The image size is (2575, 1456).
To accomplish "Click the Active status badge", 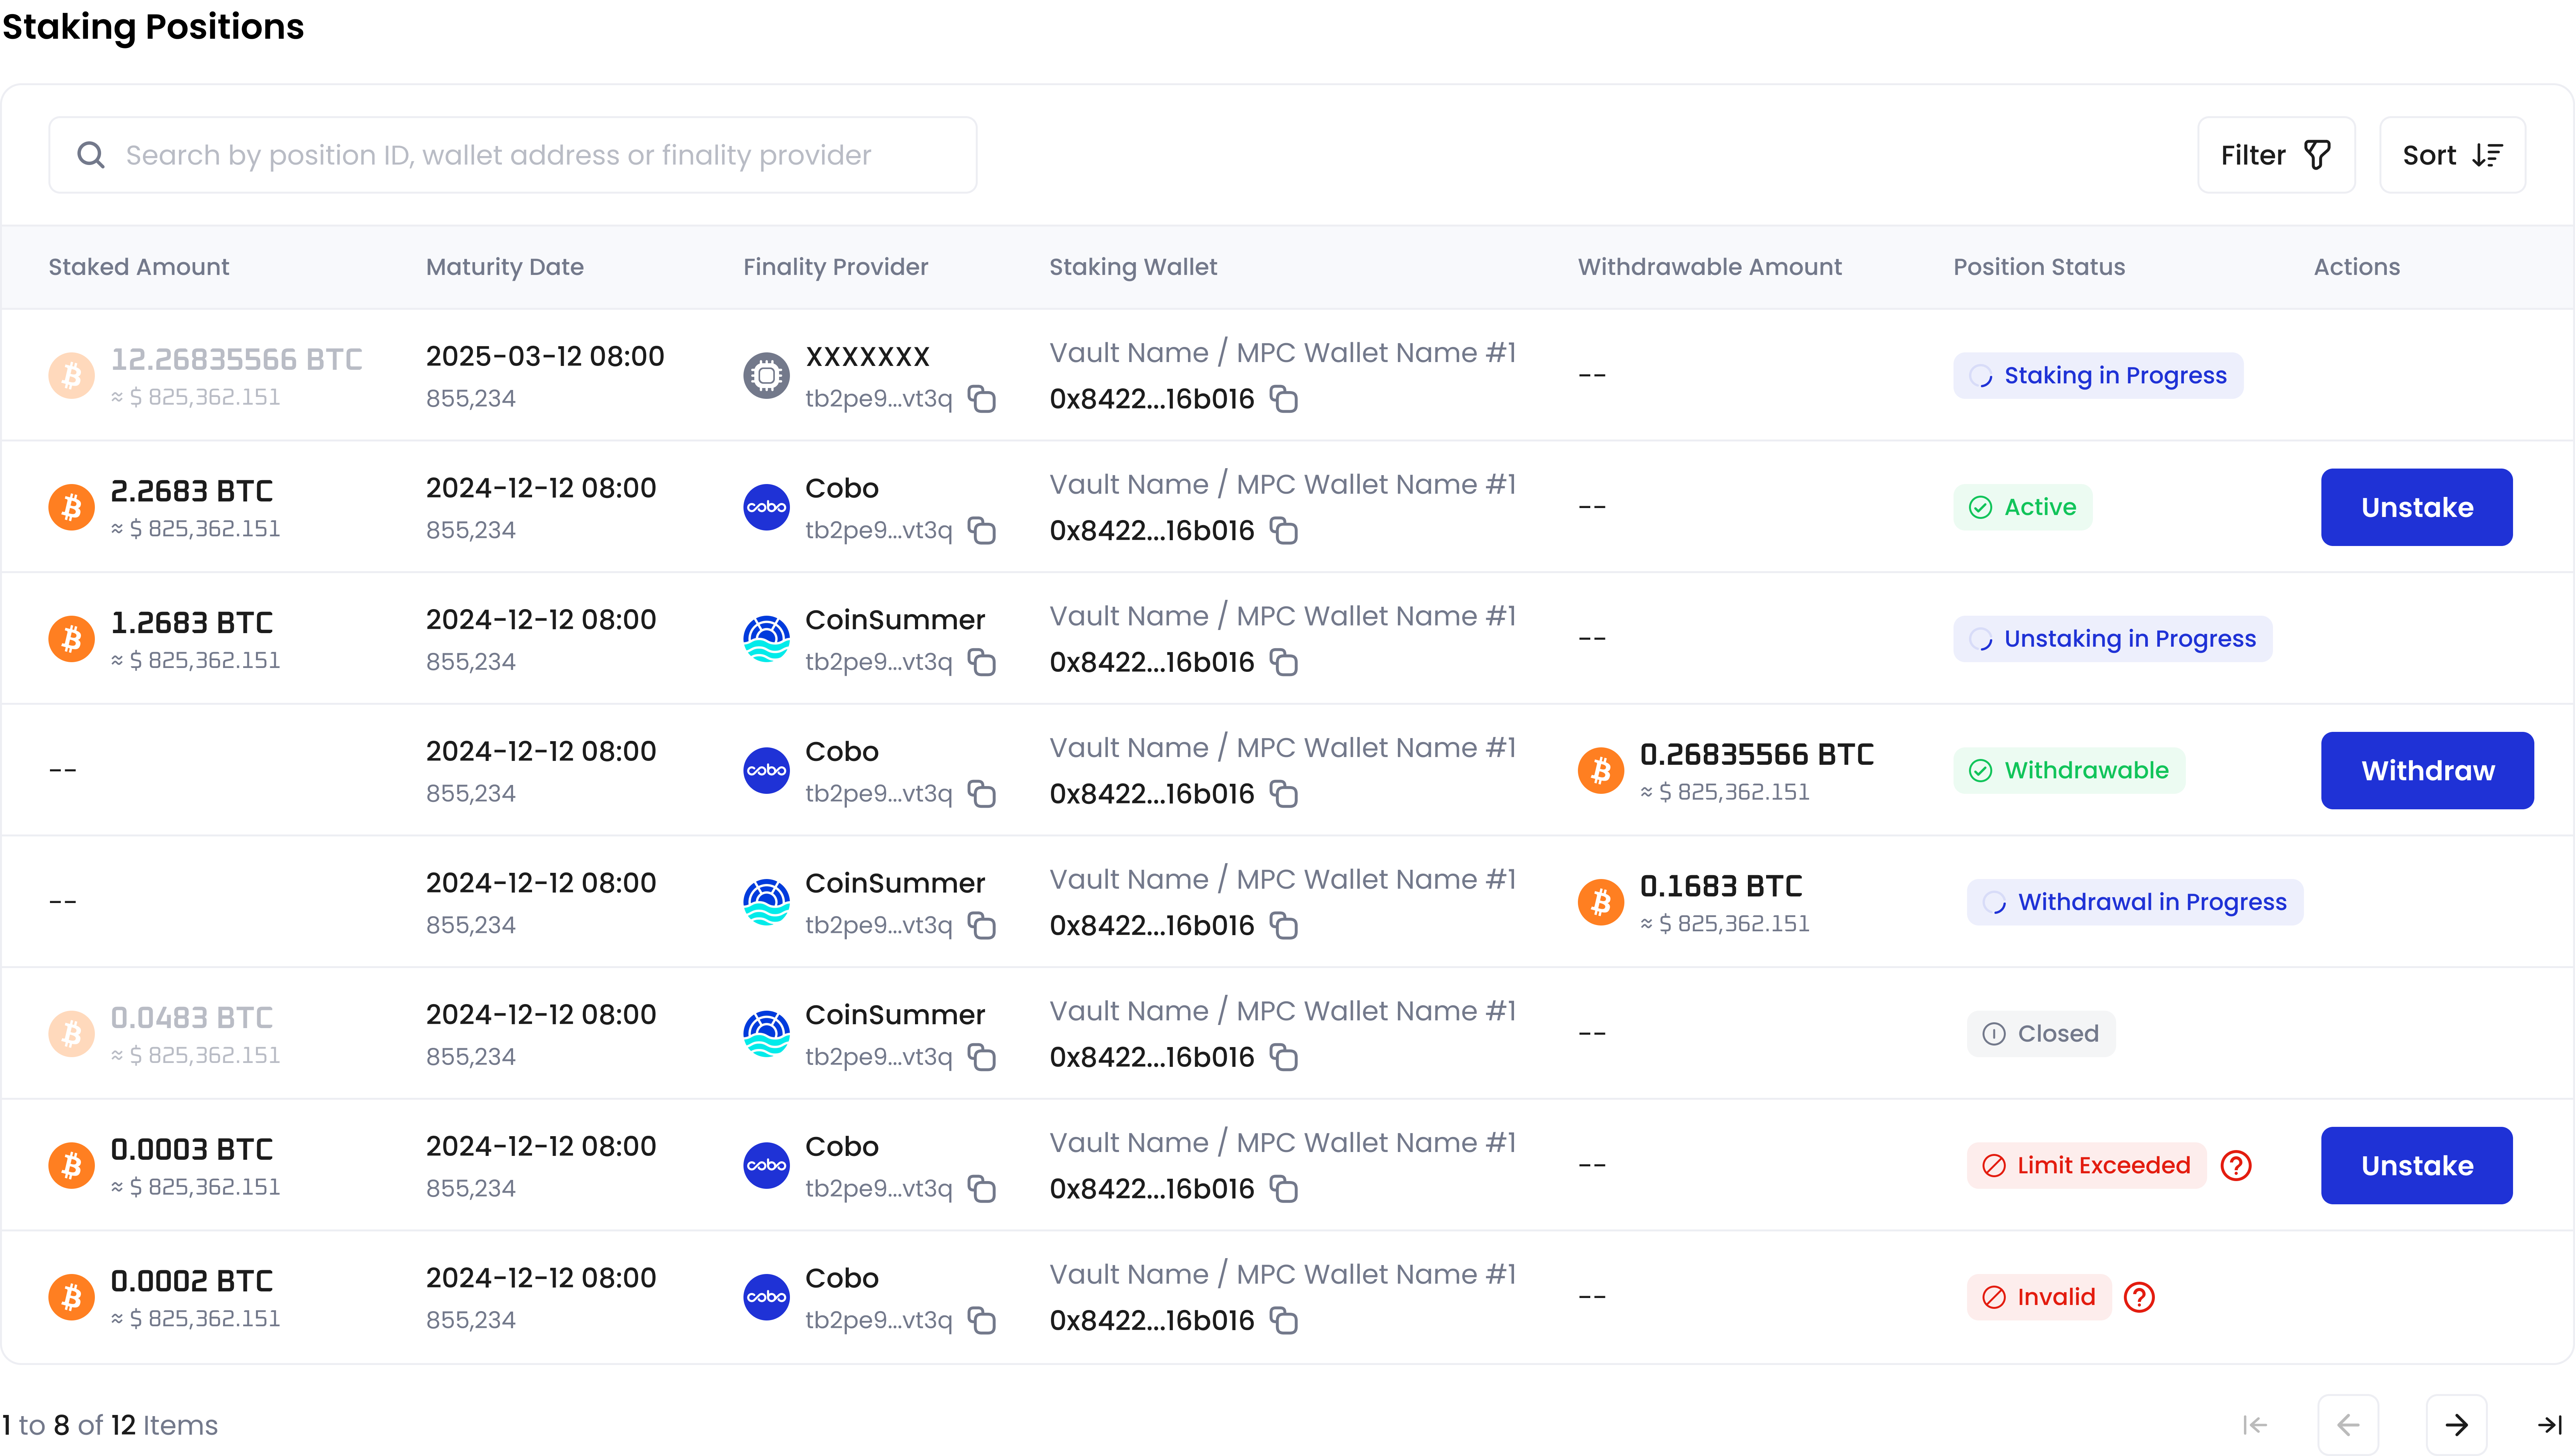I will [x=2023, y=507].
